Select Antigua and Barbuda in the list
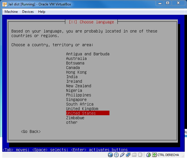The image size is (187, 160). pyautogui.click(x=88, y=54)
